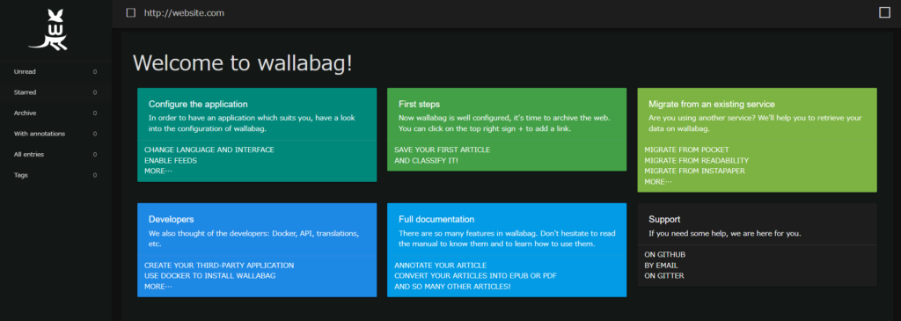Click the Unread count of 0
This screenshot has height=321, width=901.
(x=95, y=72)
